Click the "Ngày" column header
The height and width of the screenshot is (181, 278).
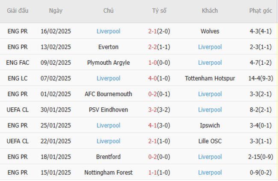56,11
